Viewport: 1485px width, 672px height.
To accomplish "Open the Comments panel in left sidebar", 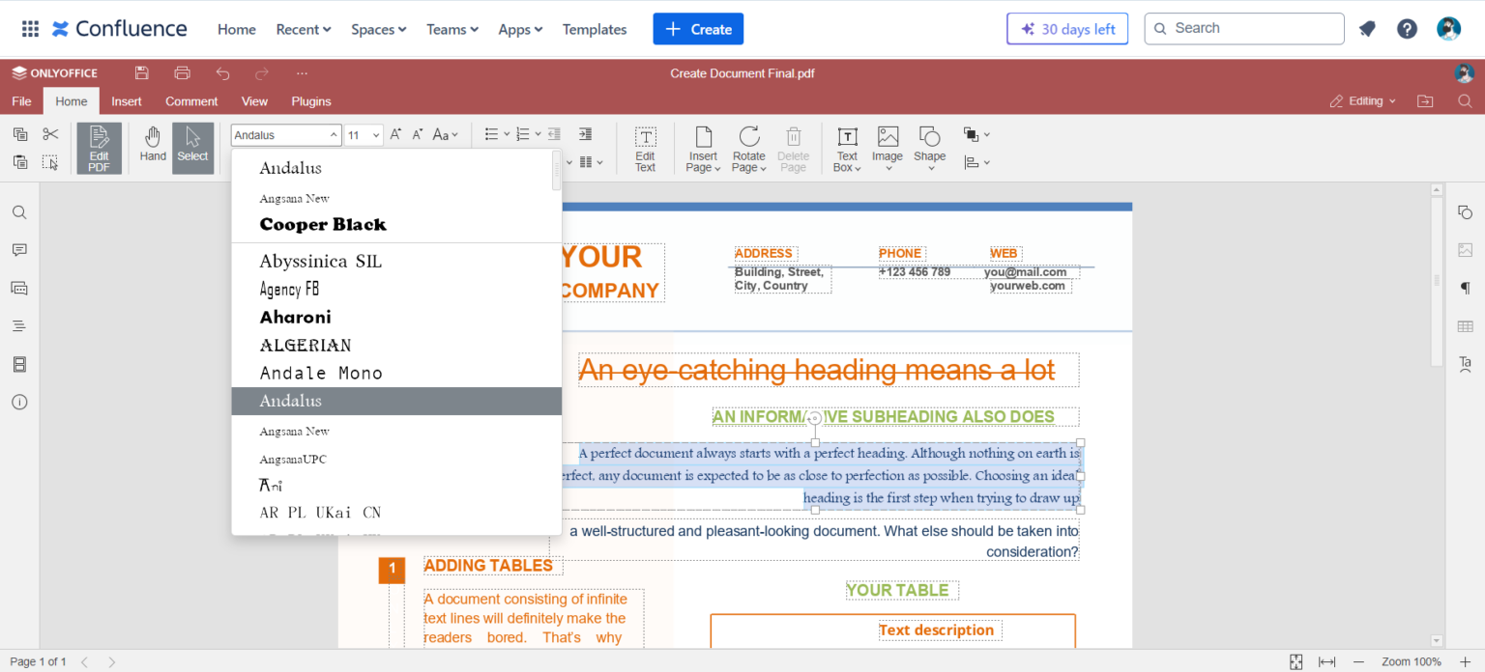I will point(18,250).
